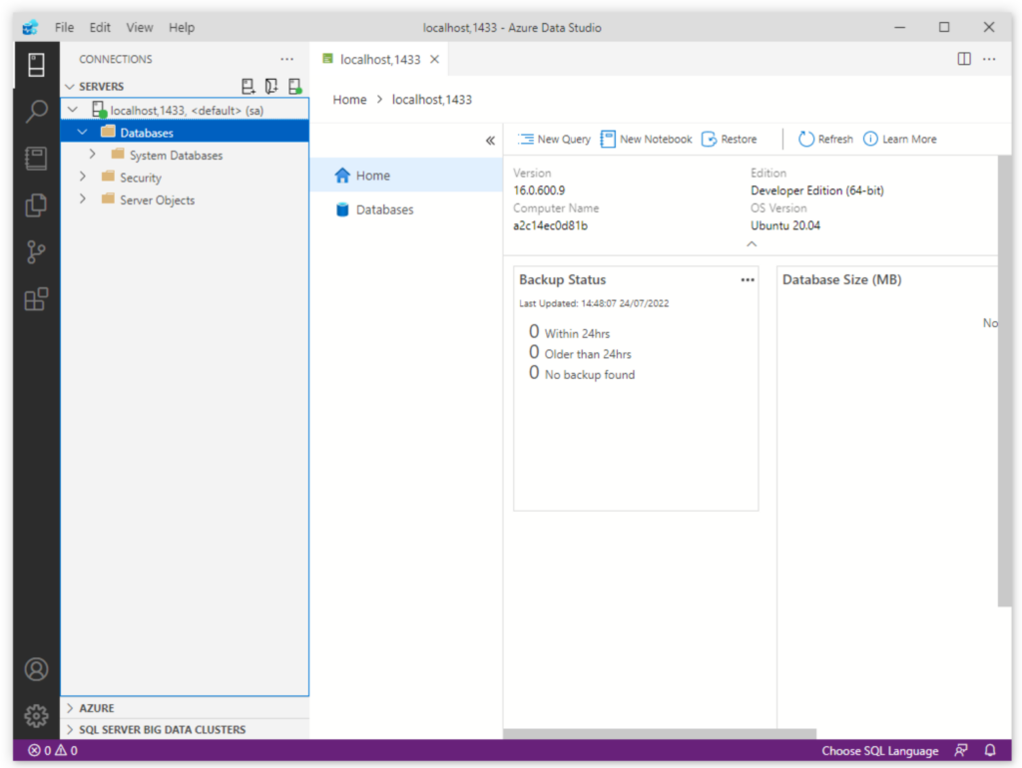This screenshot has width=1022, height=768.
Task: Switch to the Databases dashboard tab
Action: 384,209
